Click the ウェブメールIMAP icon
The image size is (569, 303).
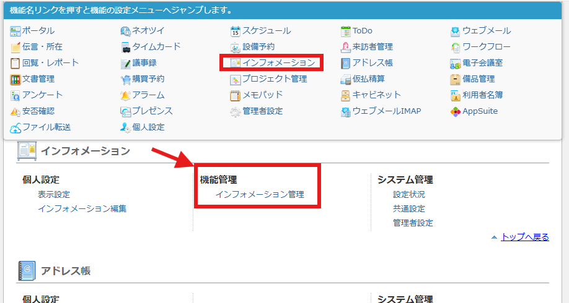tap(346, 111)
